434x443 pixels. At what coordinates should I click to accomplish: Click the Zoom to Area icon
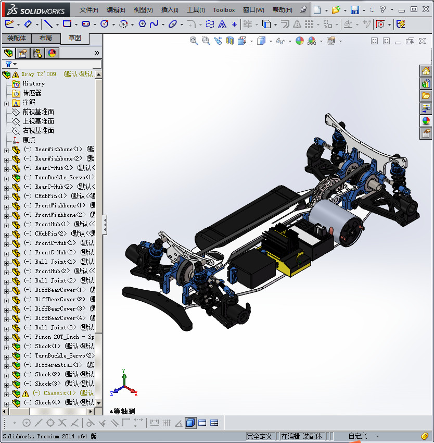[x=206, y=41]
